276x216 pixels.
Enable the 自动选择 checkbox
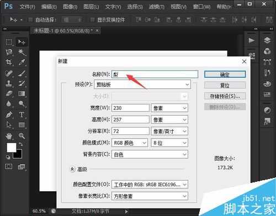30,20
